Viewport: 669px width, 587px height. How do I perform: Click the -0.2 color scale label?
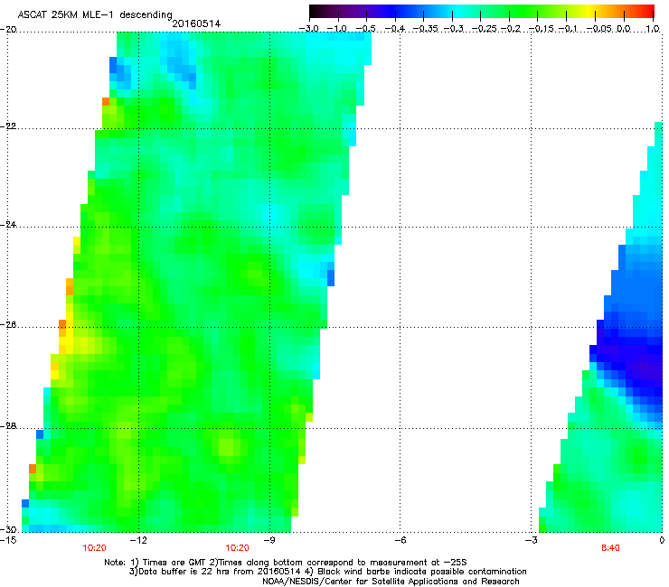511,29
